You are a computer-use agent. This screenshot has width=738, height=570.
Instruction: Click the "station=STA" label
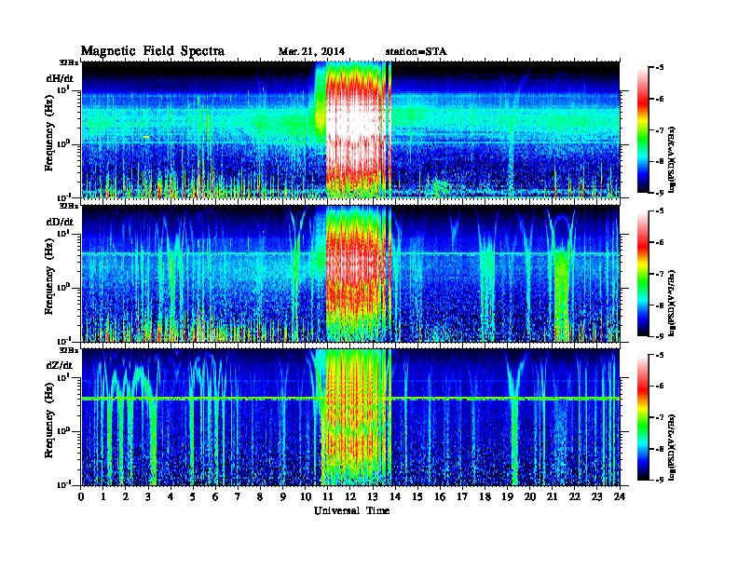click(x=417, y=52)
